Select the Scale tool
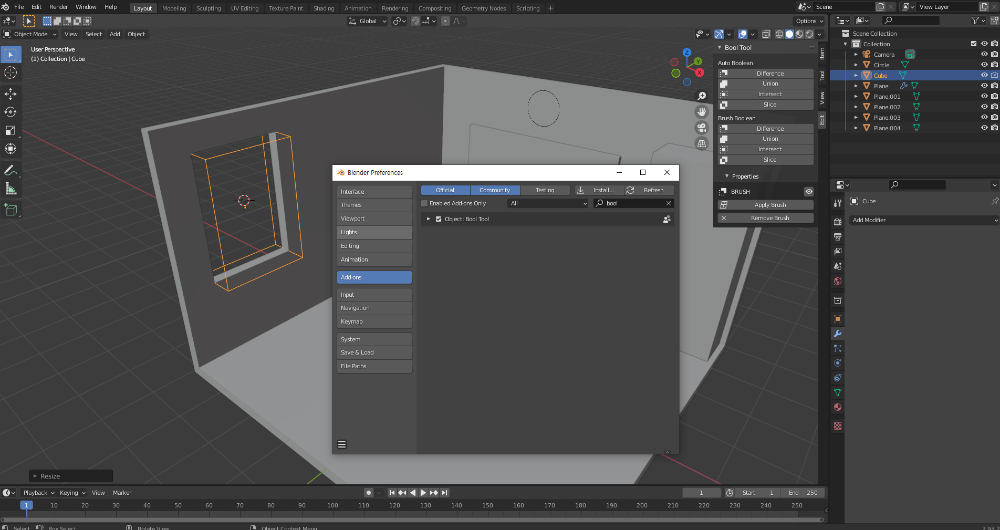Viewport: 1000px width, 530px height. pyautogui.click(x=11, y=130)
